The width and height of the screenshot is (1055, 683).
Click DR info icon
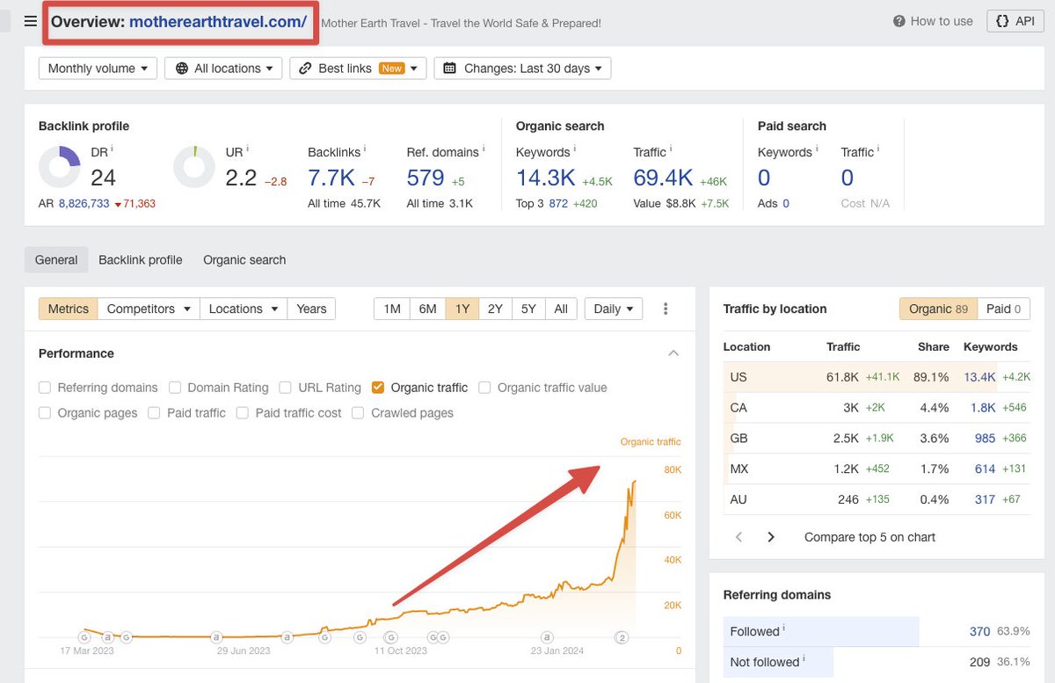tap(113, 150)
